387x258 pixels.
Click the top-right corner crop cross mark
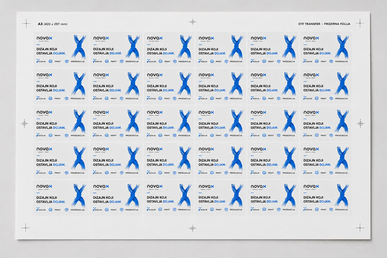360,23
